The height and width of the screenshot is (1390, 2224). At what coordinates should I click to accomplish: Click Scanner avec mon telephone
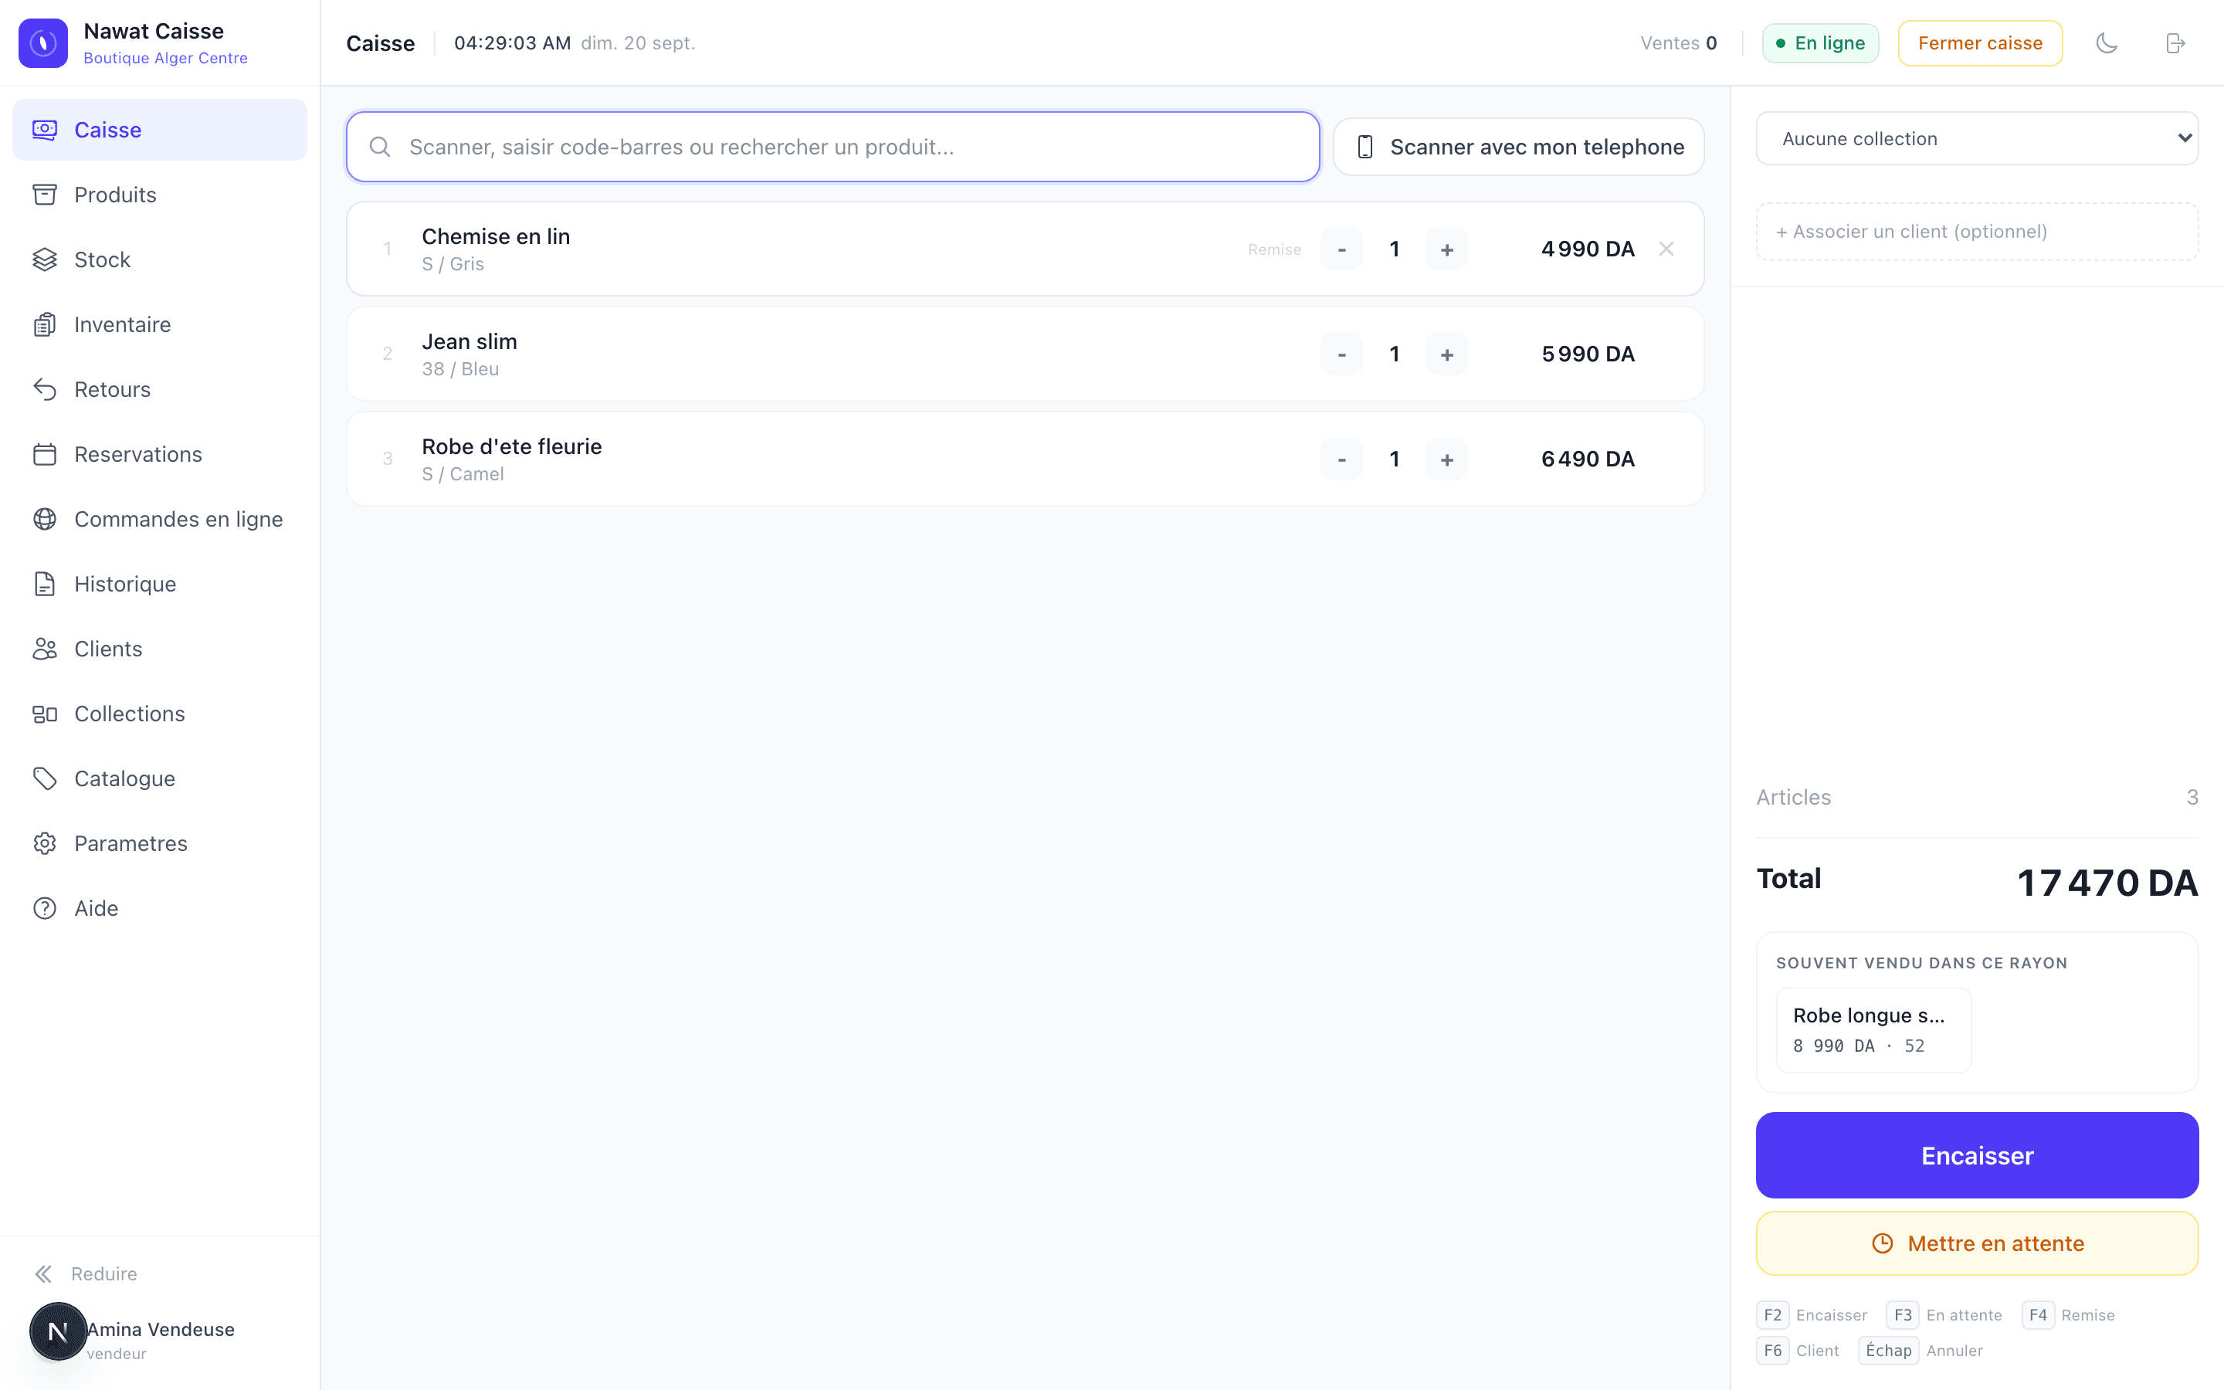(x=1518, y=147)
